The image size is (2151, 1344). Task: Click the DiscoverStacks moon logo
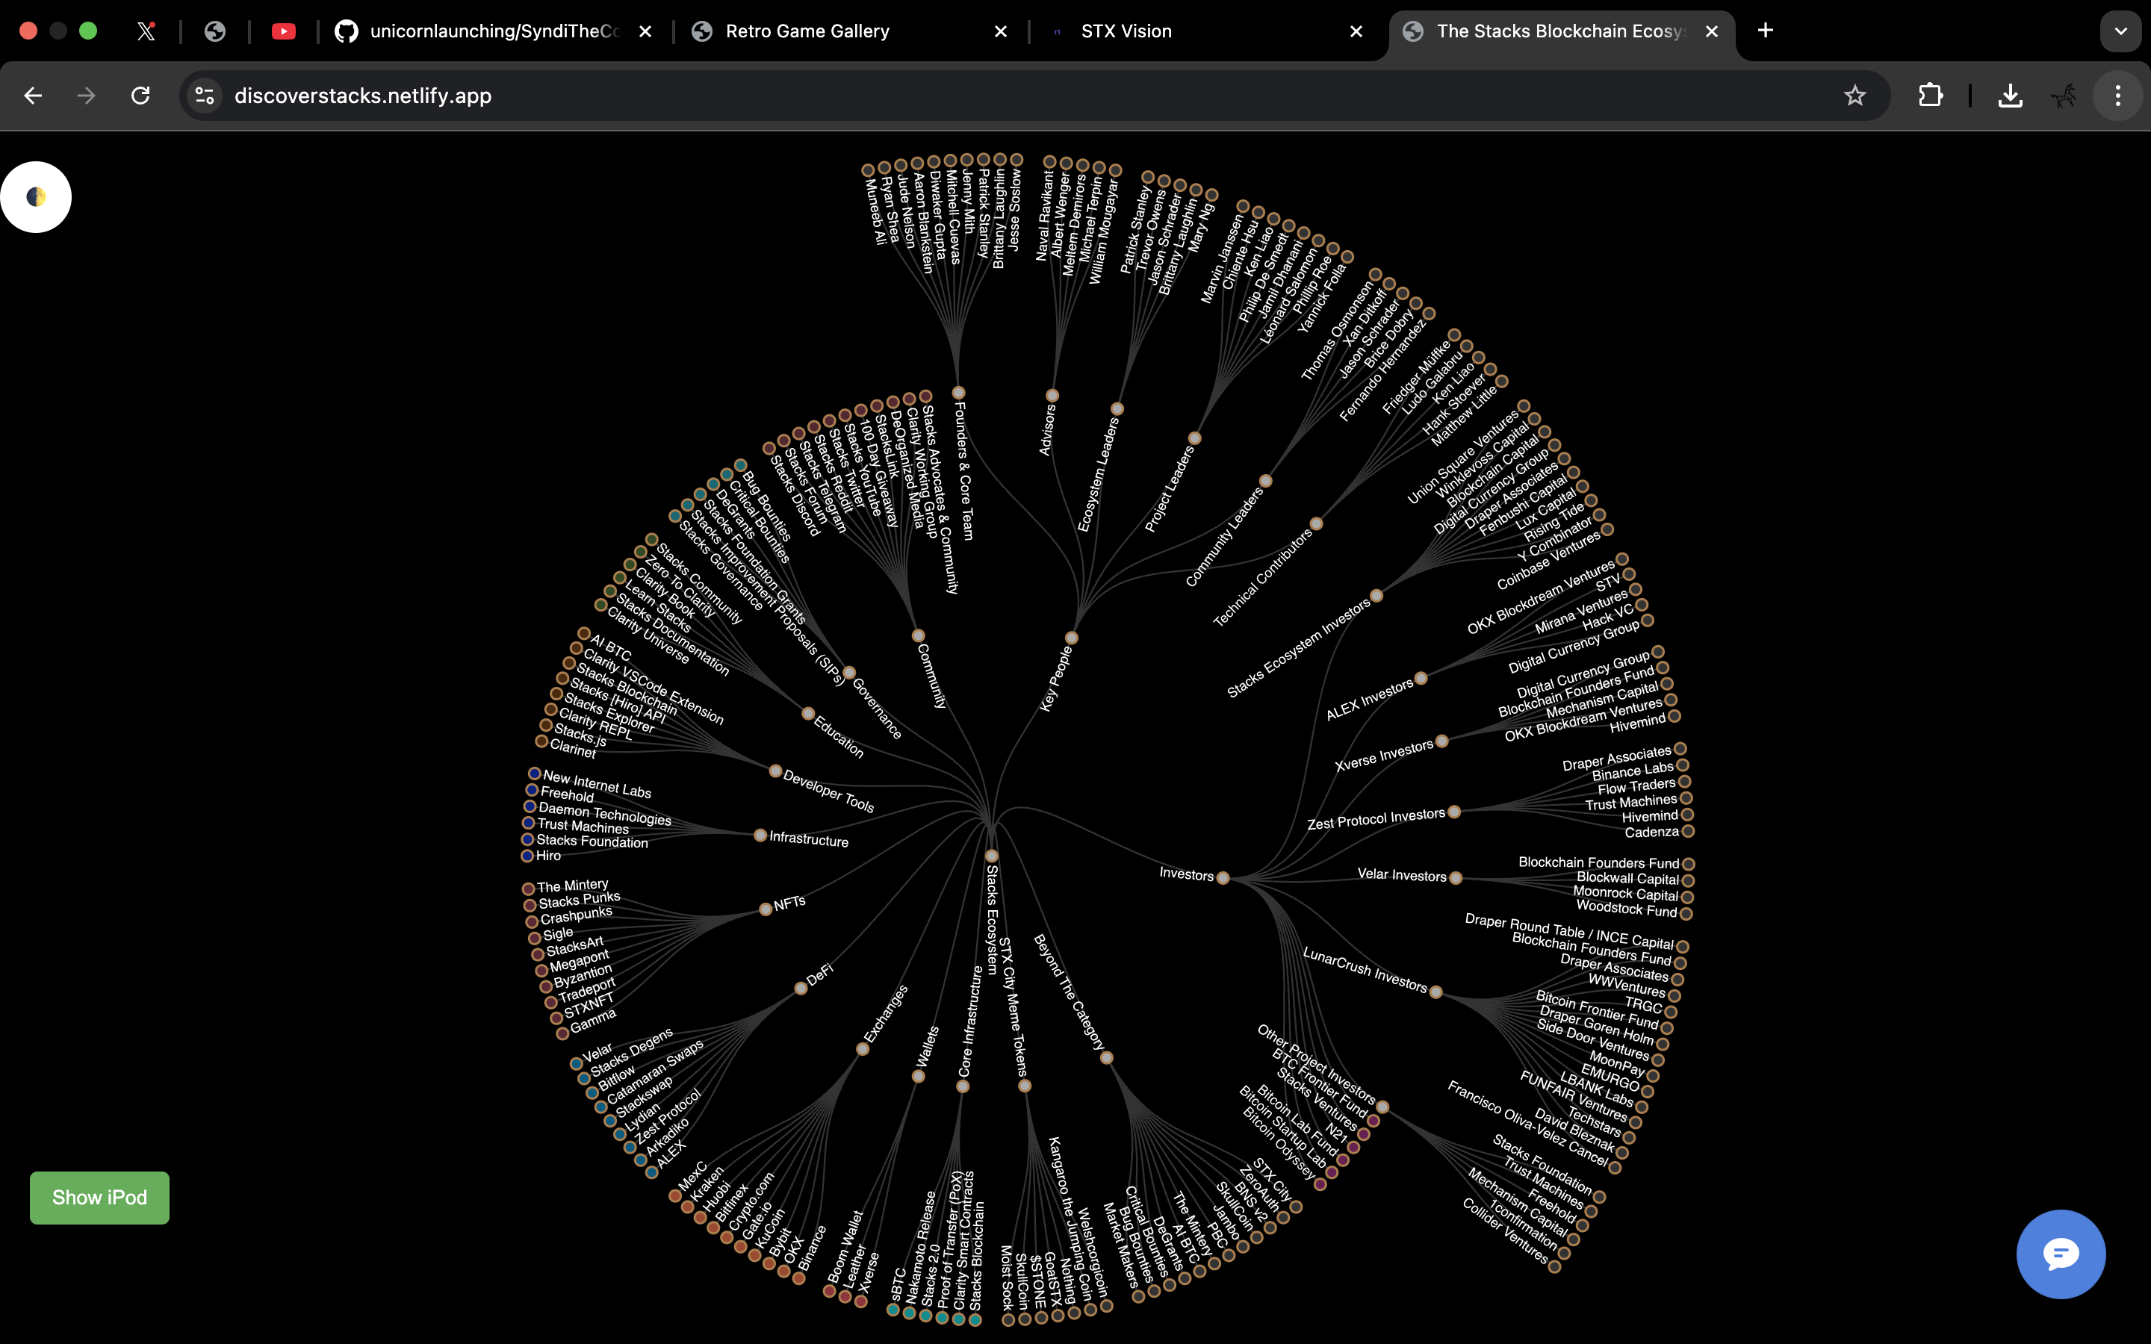pos(36,196)
